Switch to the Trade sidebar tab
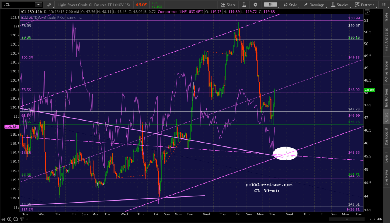 click(386, 17)
